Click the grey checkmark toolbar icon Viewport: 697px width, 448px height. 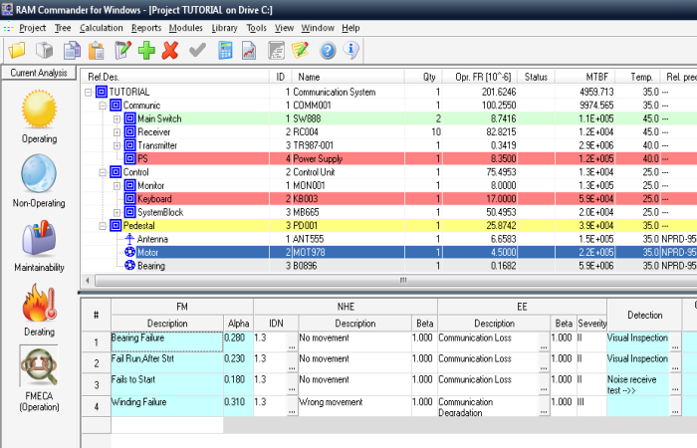point(197,50)
